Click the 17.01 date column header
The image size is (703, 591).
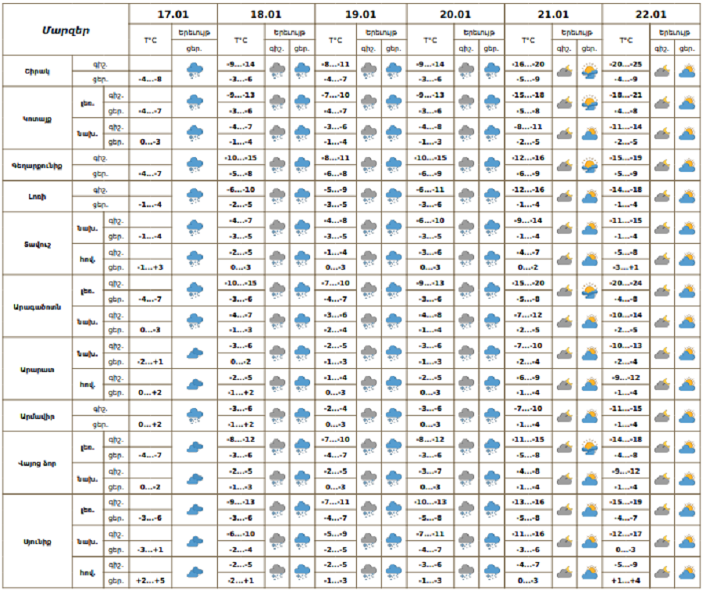[173, 14]
